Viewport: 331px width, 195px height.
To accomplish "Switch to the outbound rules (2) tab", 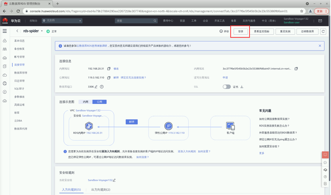I will pos(101,190).
